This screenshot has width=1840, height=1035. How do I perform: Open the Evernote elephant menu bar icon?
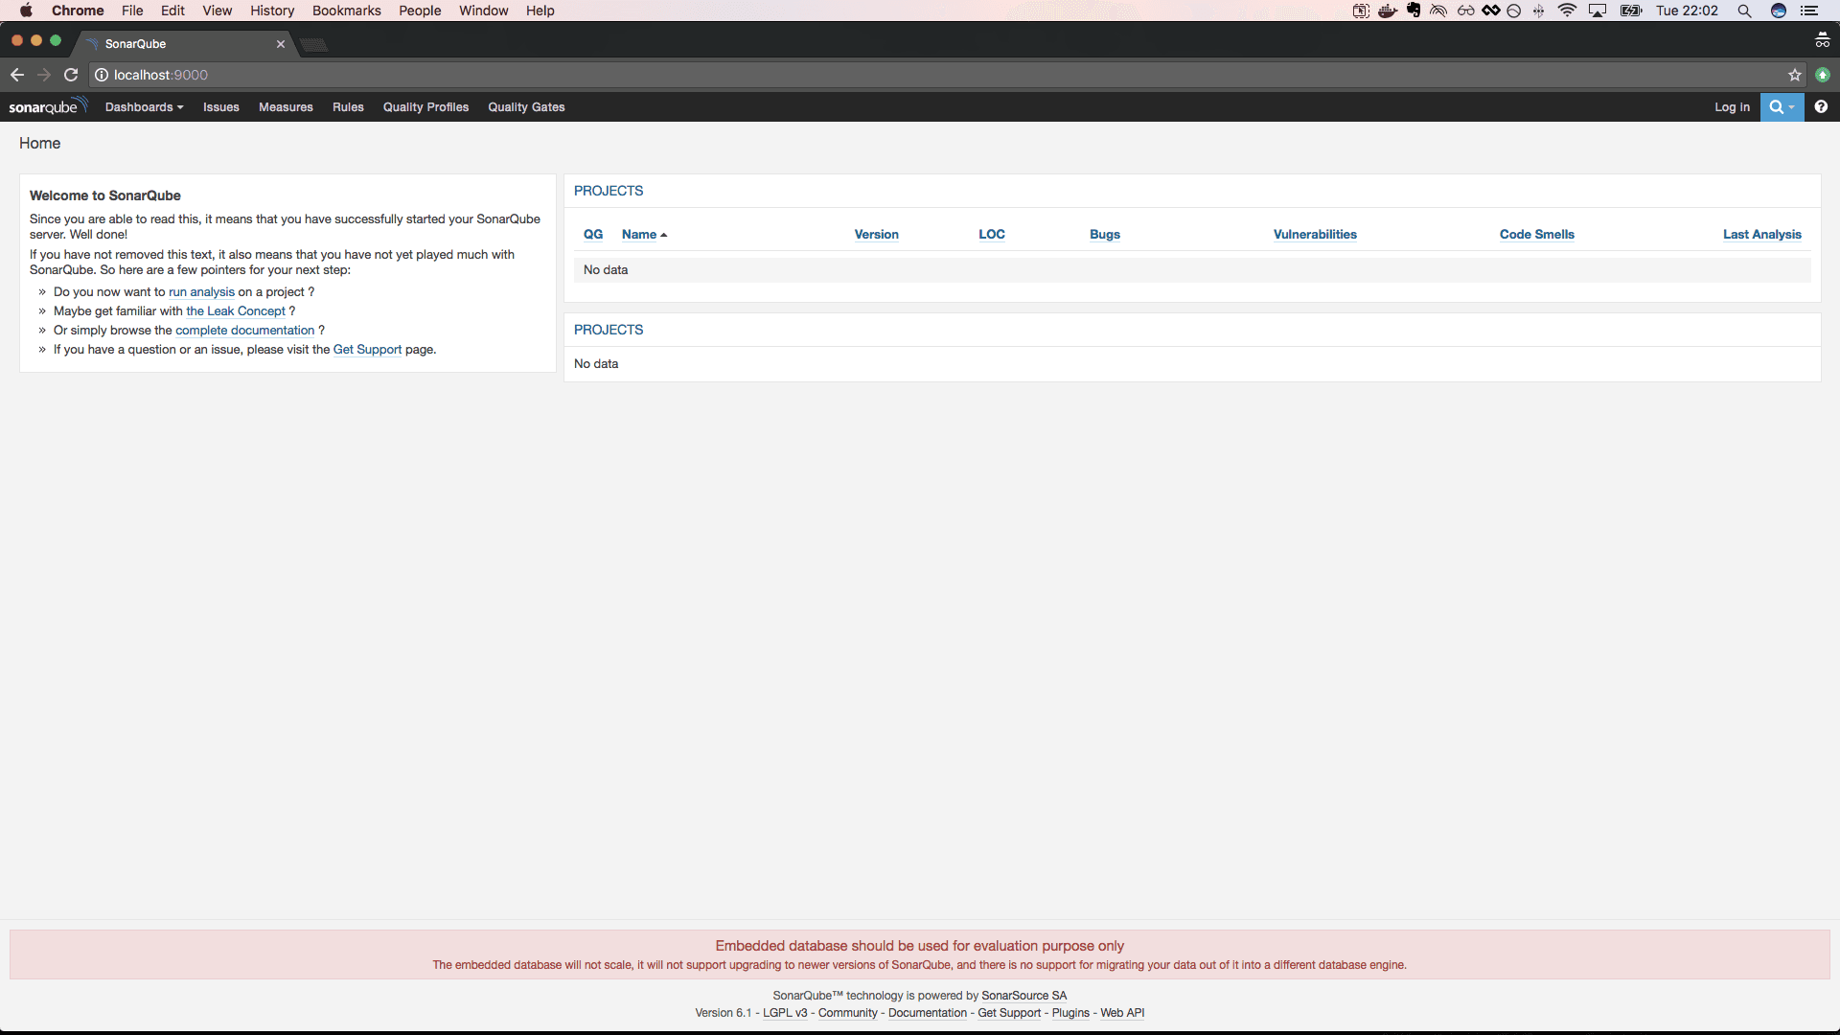click(1414, 11)
